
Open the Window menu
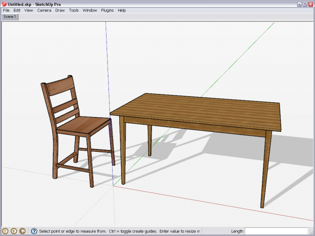[90, 10]
